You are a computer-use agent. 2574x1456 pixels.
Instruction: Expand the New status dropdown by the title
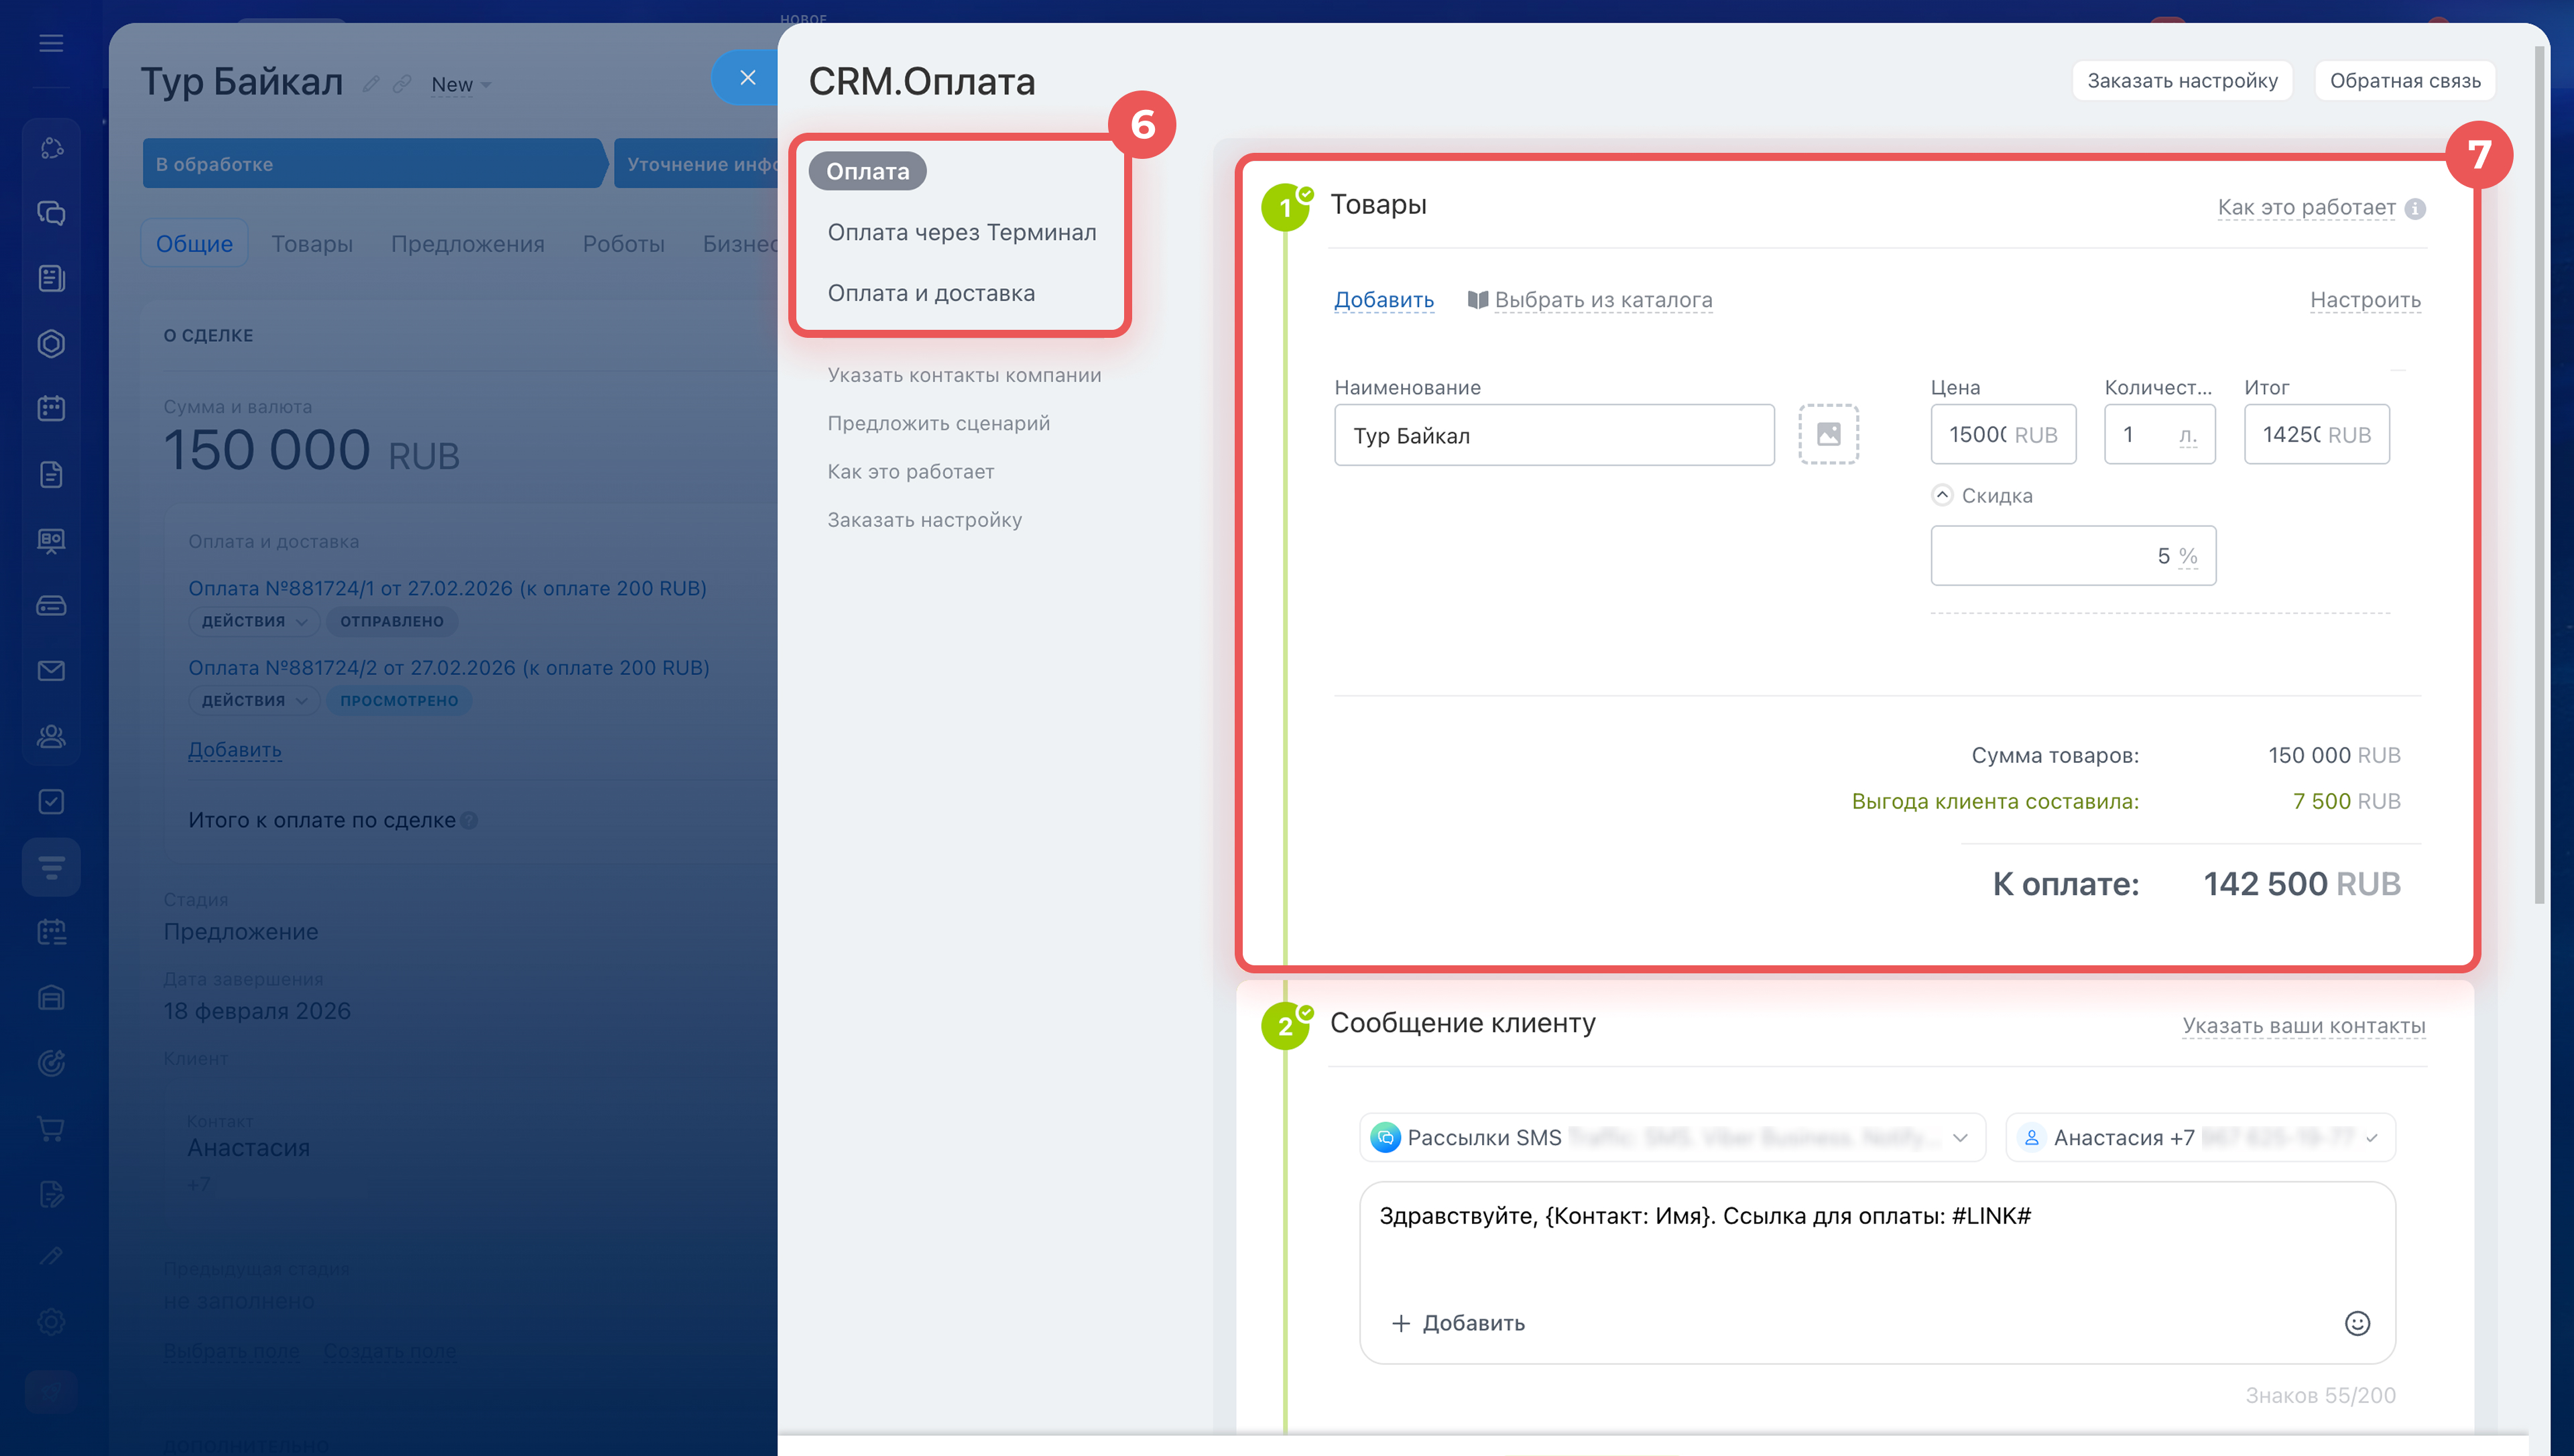[x=461, y=85]
